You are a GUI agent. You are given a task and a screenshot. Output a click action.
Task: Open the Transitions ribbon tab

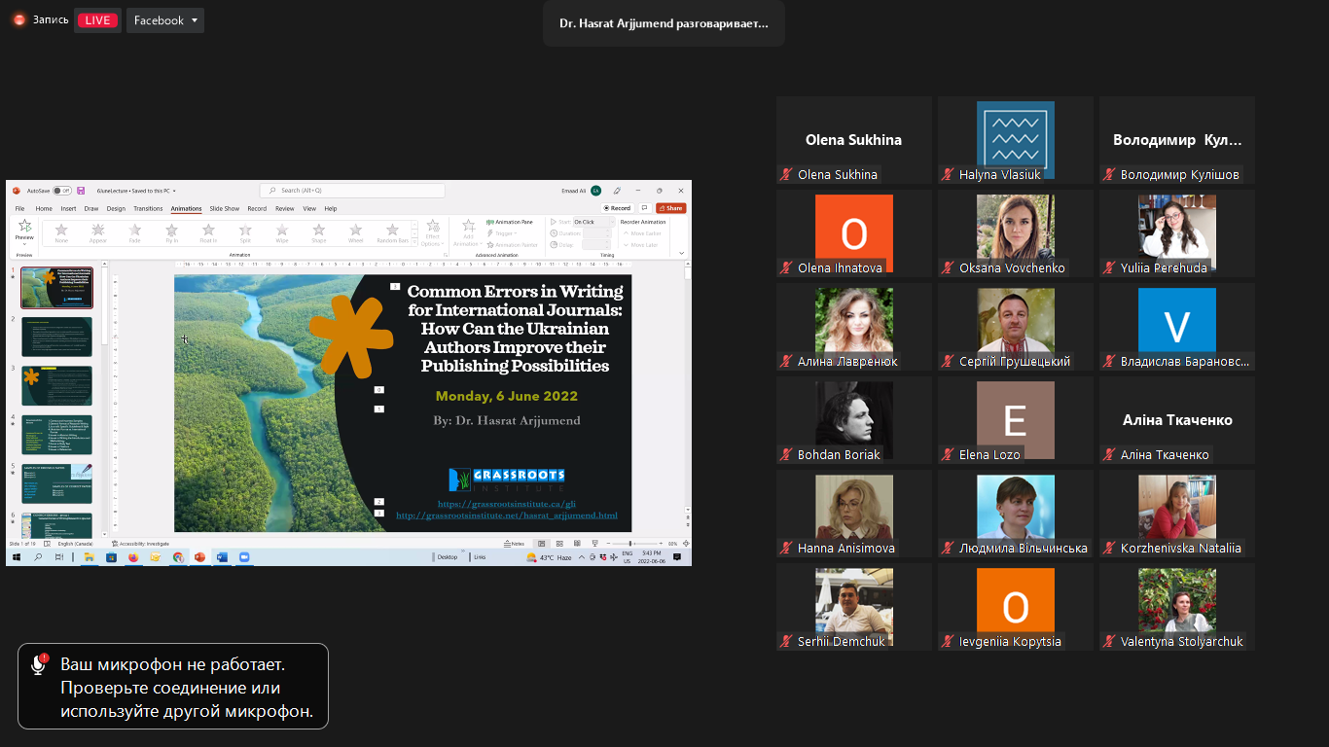[148, 208]
